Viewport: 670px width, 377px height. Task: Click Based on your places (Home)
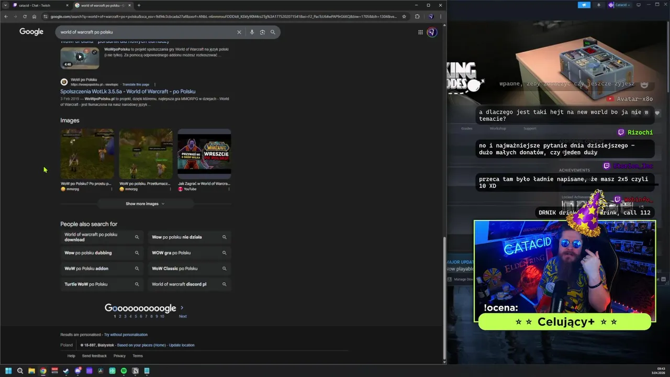[x=141, y=345]
